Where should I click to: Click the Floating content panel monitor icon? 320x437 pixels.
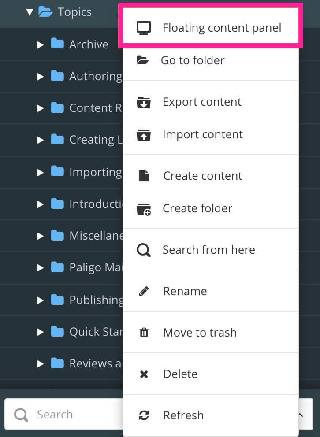143,27
